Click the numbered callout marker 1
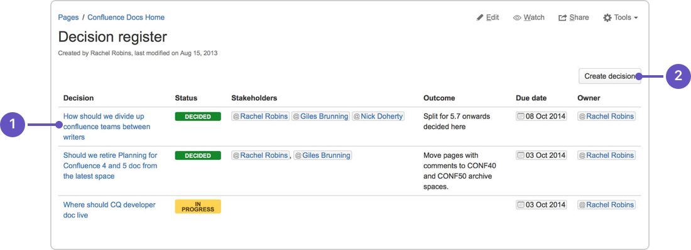This screenshot has height=250, width=691. point(13,125)
